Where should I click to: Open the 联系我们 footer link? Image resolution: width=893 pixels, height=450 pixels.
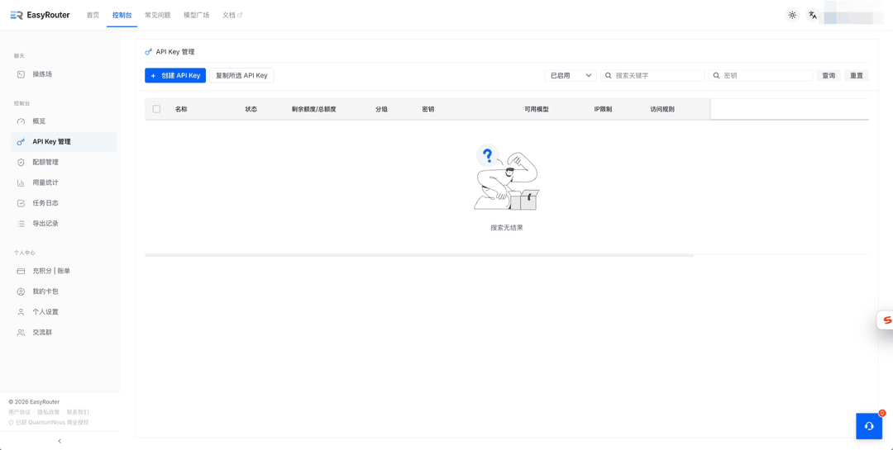click(78, 412)
